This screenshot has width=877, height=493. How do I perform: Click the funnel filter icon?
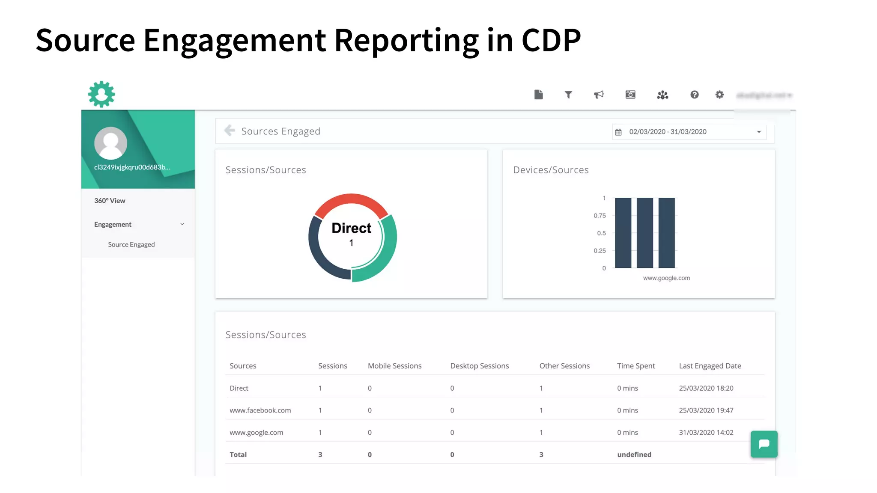coord(568,95)
